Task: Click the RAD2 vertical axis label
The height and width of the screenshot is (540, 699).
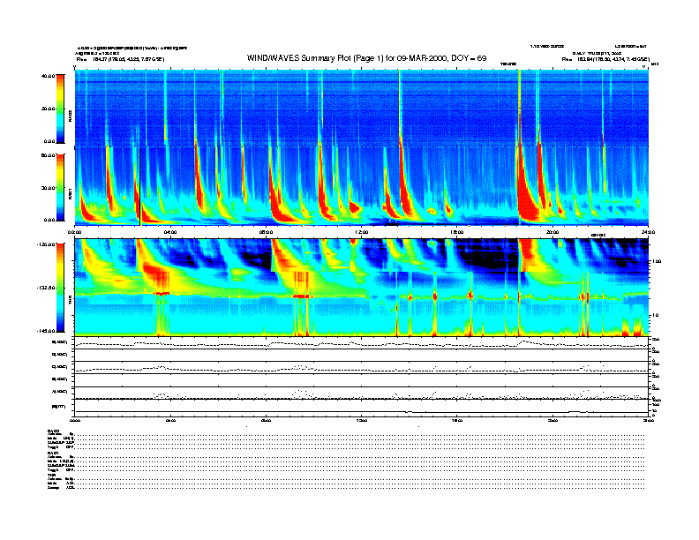Action: [71, 116]
